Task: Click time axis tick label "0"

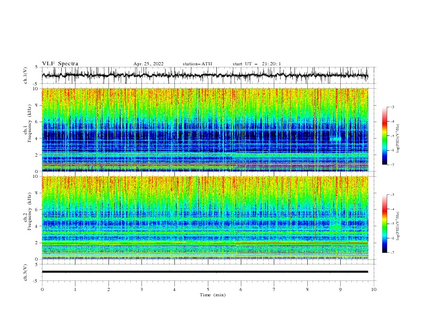Action: tap(42, 289)
